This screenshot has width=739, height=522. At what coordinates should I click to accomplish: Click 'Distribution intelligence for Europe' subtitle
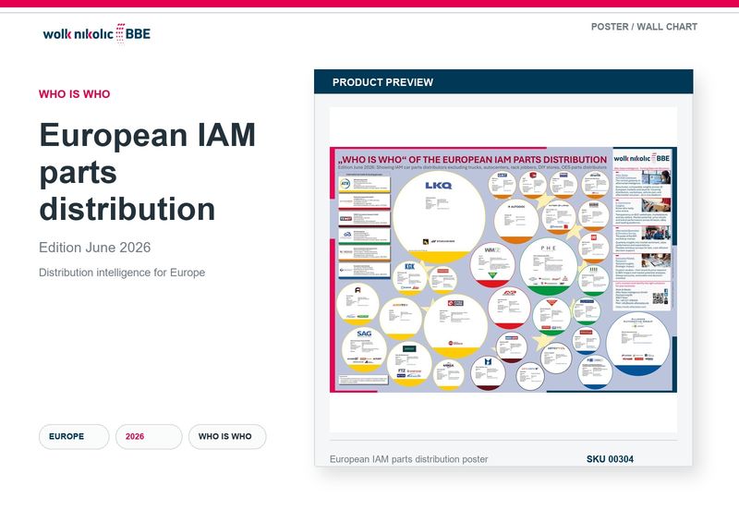122,273
